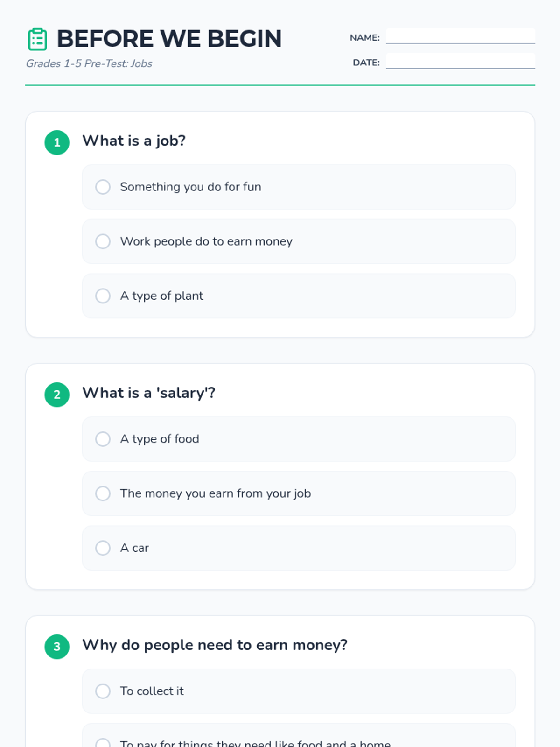Mark 'The money you earn from your job'
This screenshot has width=560, height=747.
click(103, 493)
